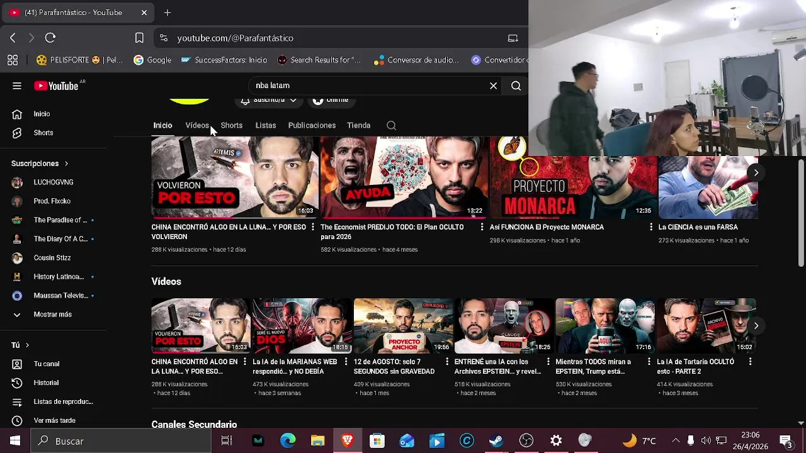Click the YouTube search magnifier button
The height and width of the screenshot is (453, 806).
coord(516,86)
